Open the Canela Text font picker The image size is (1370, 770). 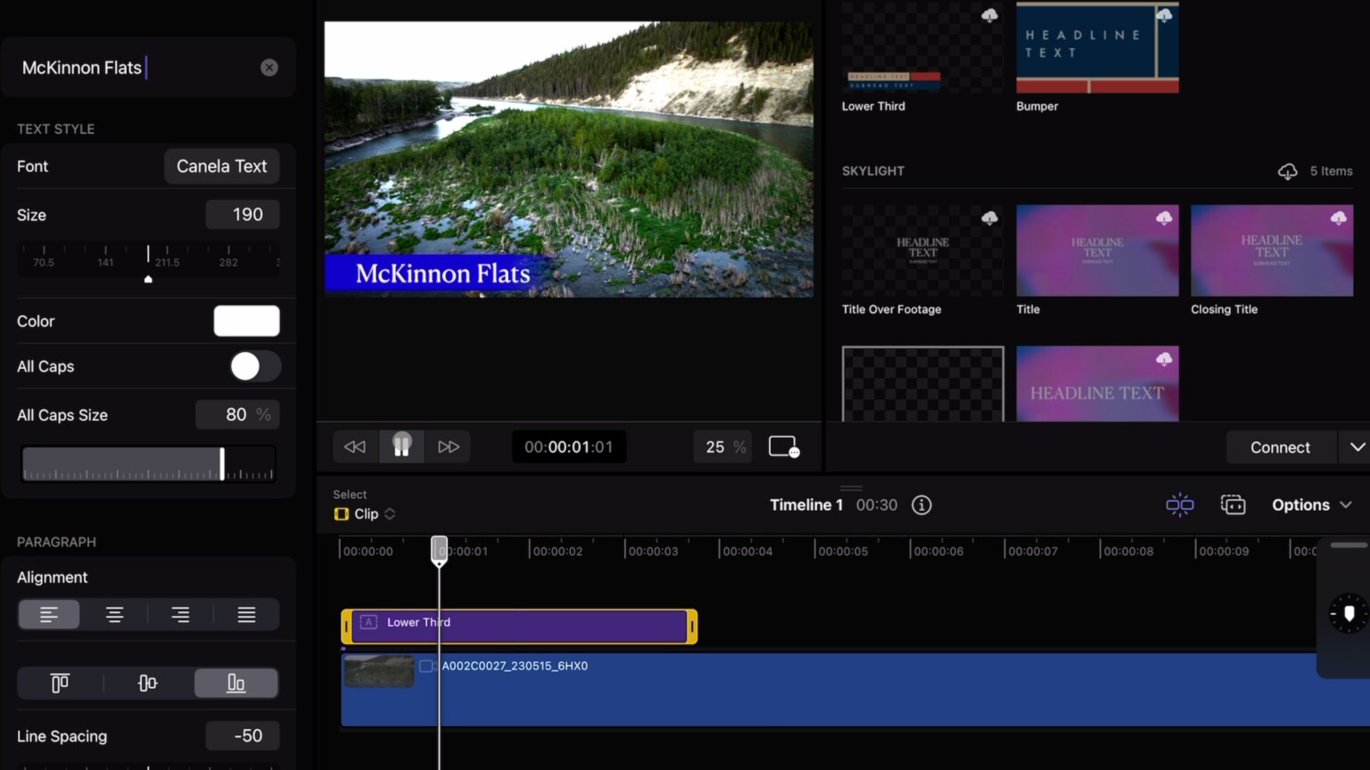(222, 167)
